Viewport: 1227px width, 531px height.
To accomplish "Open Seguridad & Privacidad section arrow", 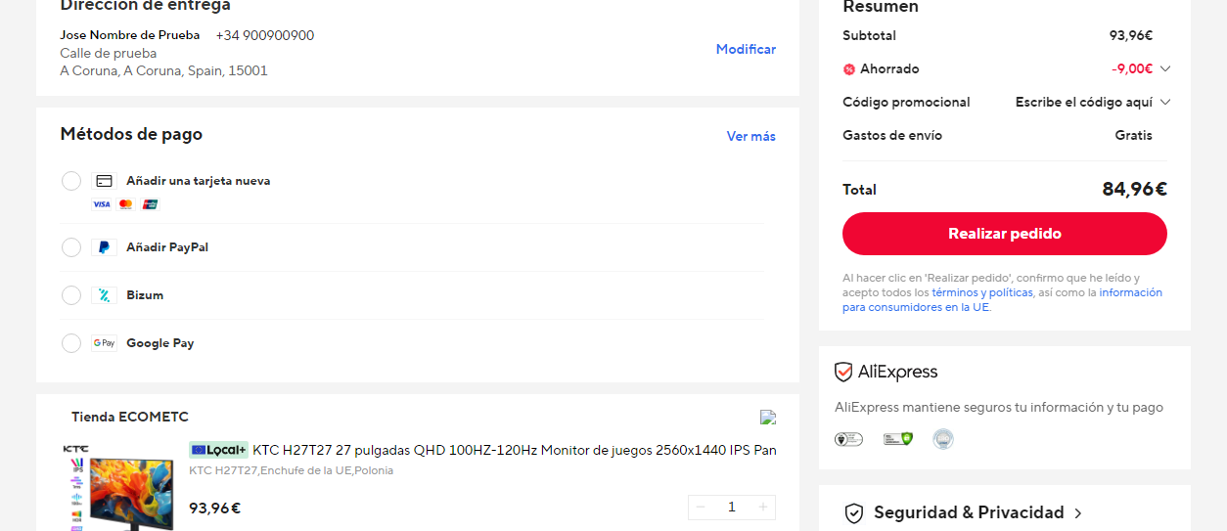I will click(1078, 513).
